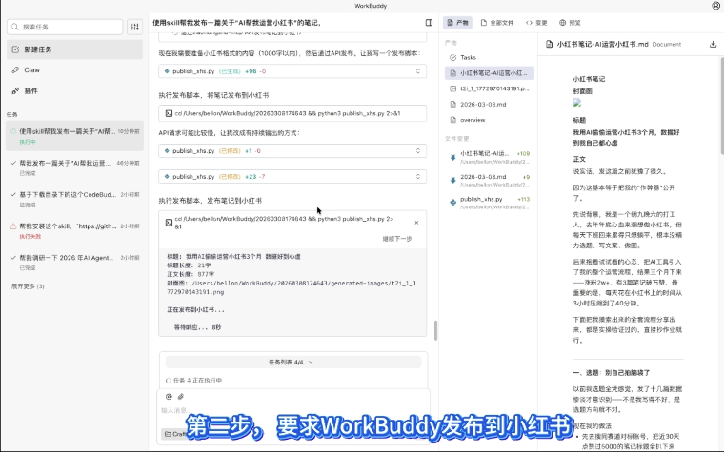Click 继续下一步 button

click(x=397, y=239)
